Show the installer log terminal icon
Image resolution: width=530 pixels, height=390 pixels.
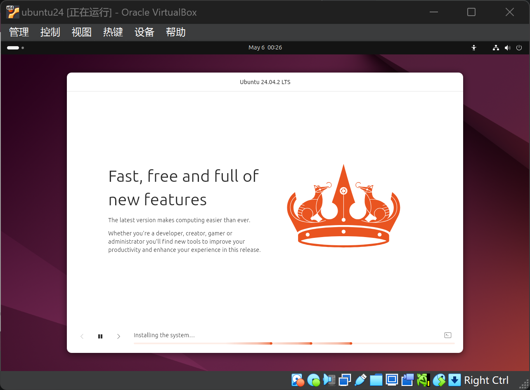[x=447, y=335]
